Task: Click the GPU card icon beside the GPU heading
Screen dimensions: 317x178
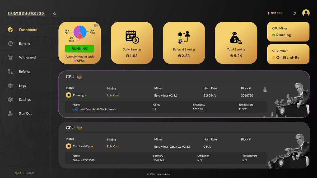Action: click(80, 128)
